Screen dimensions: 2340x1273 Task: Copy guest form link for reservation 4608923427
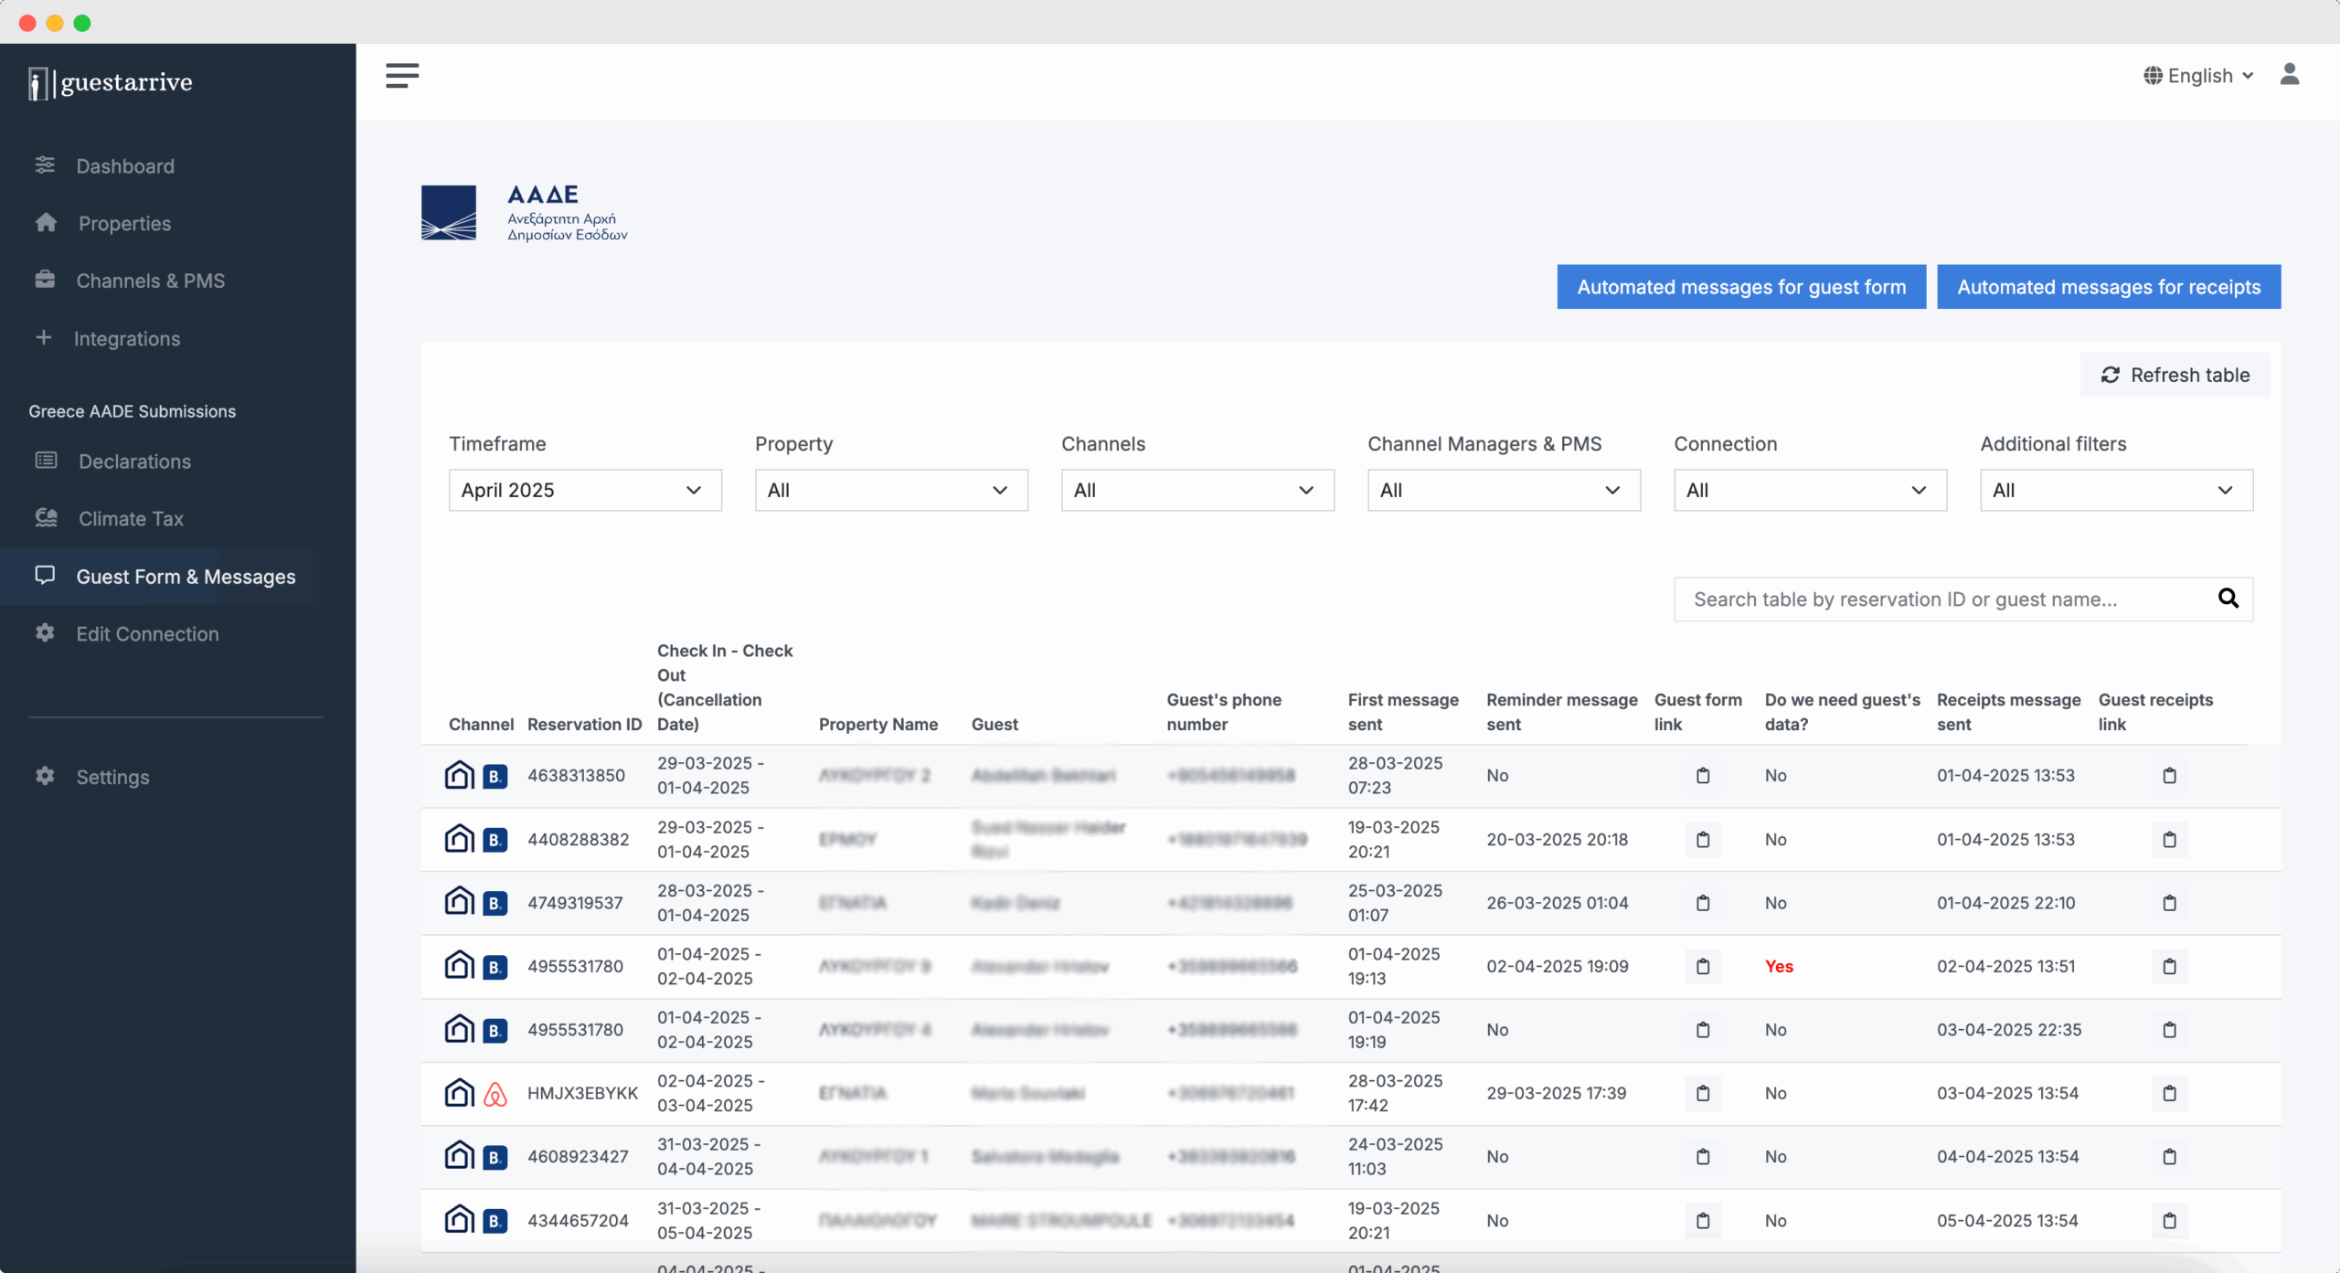(x=1703, y=1157)
